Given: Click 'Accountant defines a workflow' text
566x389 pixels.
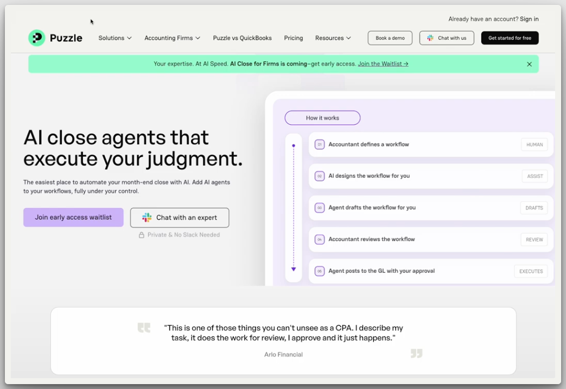Looking at the screenshot, I should coord(368,144).
